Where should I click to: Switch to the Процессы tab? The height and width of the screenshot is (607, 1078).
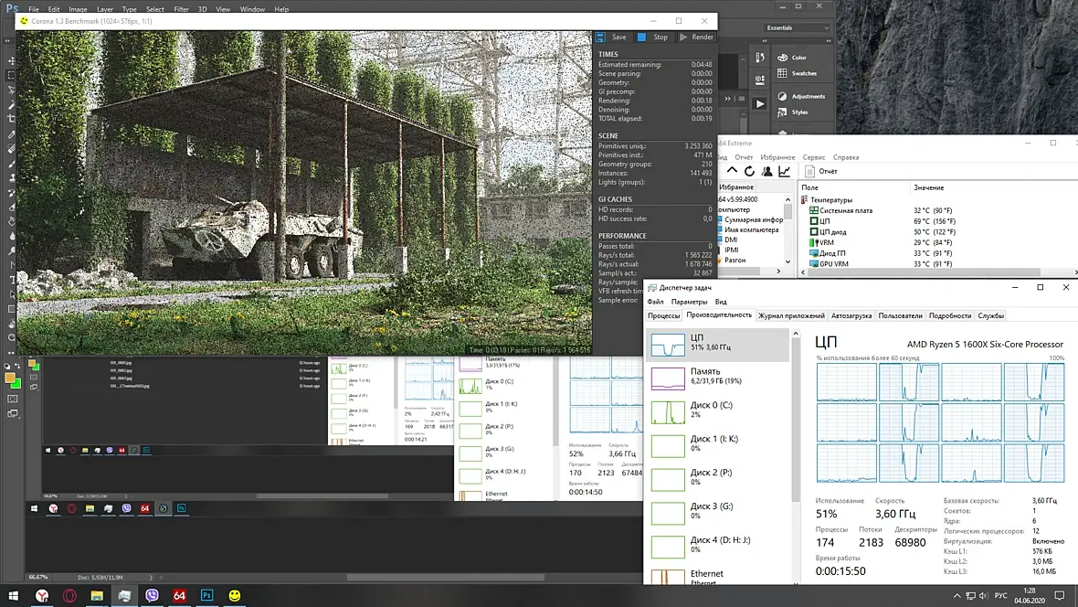(x=663, y=316)
